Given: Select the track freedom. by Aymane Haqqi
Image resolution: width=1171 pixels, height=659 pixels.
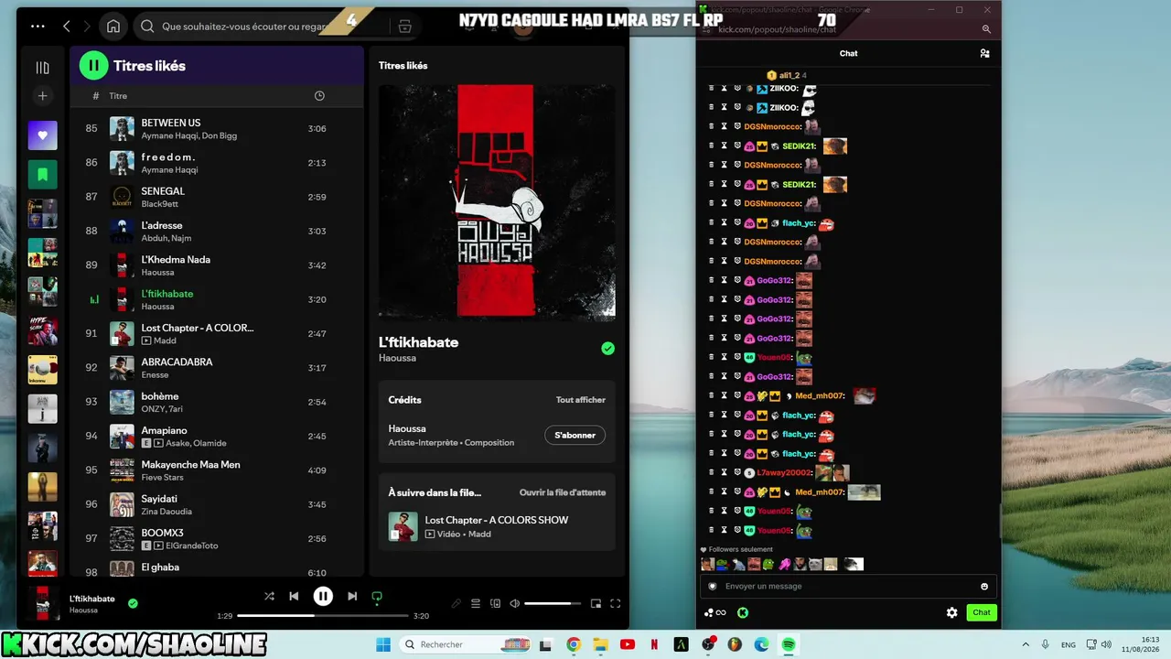Looking at the screenshot, I should coord(217,163).
